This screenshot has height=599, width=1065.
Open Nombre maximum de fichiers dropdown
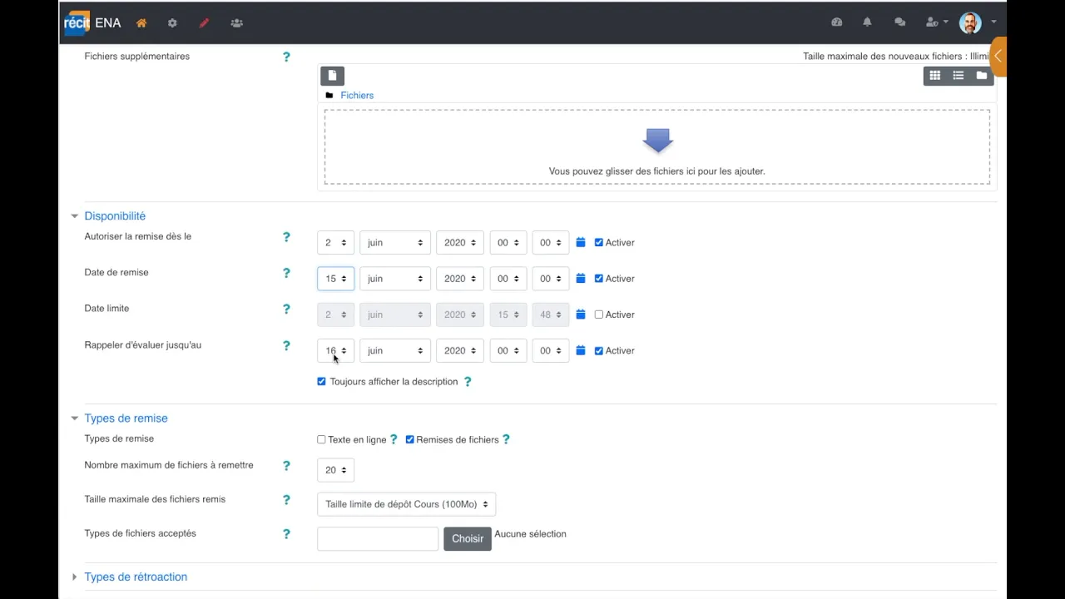(335, 470)
